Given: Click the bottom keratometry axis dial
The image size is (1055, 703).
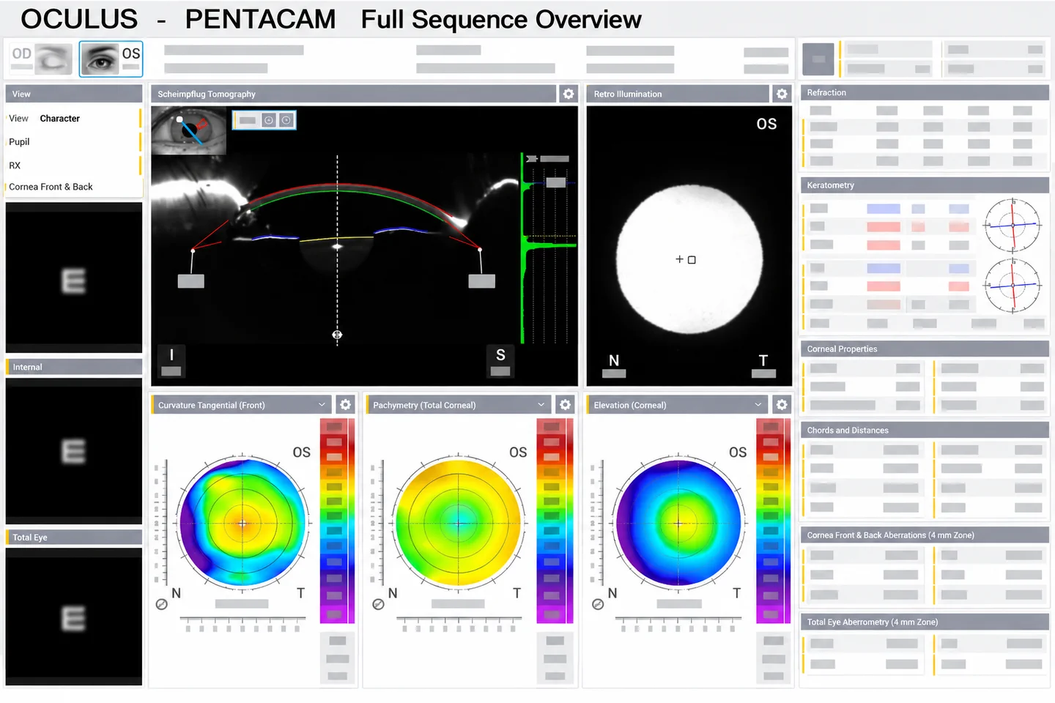Looking at the screenshot, I should pos(1013,285).
